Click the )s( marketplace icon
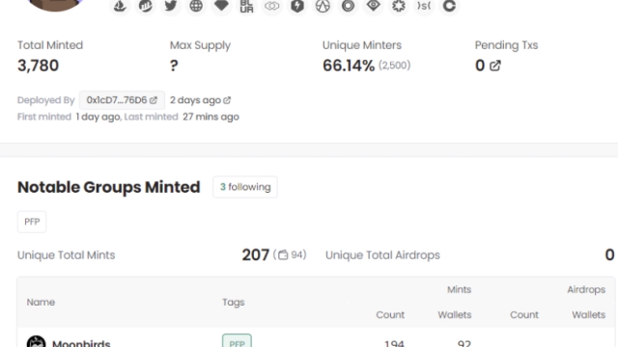618x347 pixels. [x=424, y=6]
